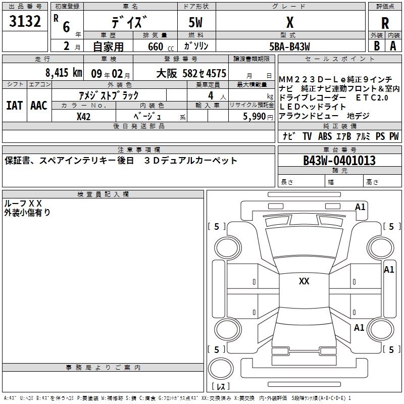Click interior rating A

pos(393,46)
